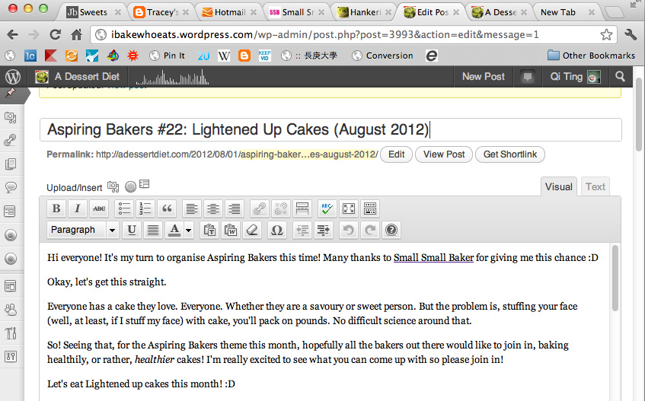
Task: Switch to the Text editor tab
Action: pyautogui.click(x=595, y=186)
